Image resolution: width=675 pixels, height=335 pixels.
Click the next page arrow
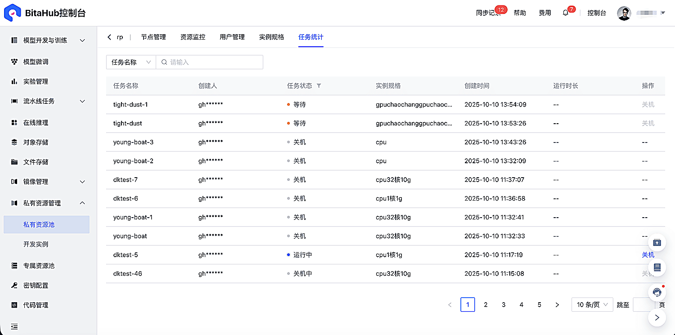point(557,304)
